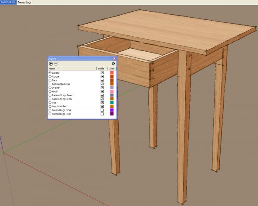Screen dimensions: 258x206
Task: Hide the Back layer
Action: 102,80
